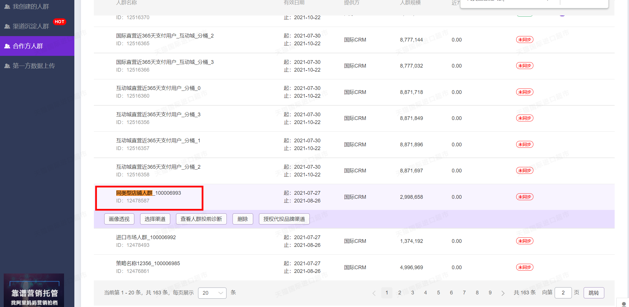Click the 授权代投品牌渠道 button
This screenshot has width=629, height=307.
pyautogui.click(x=284, y=219)
